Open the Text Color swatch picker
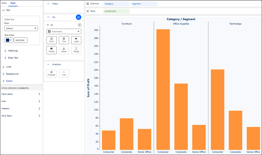The height and width of the screenshot is (155, 262). pyautogui.click(x=9, y=40)
